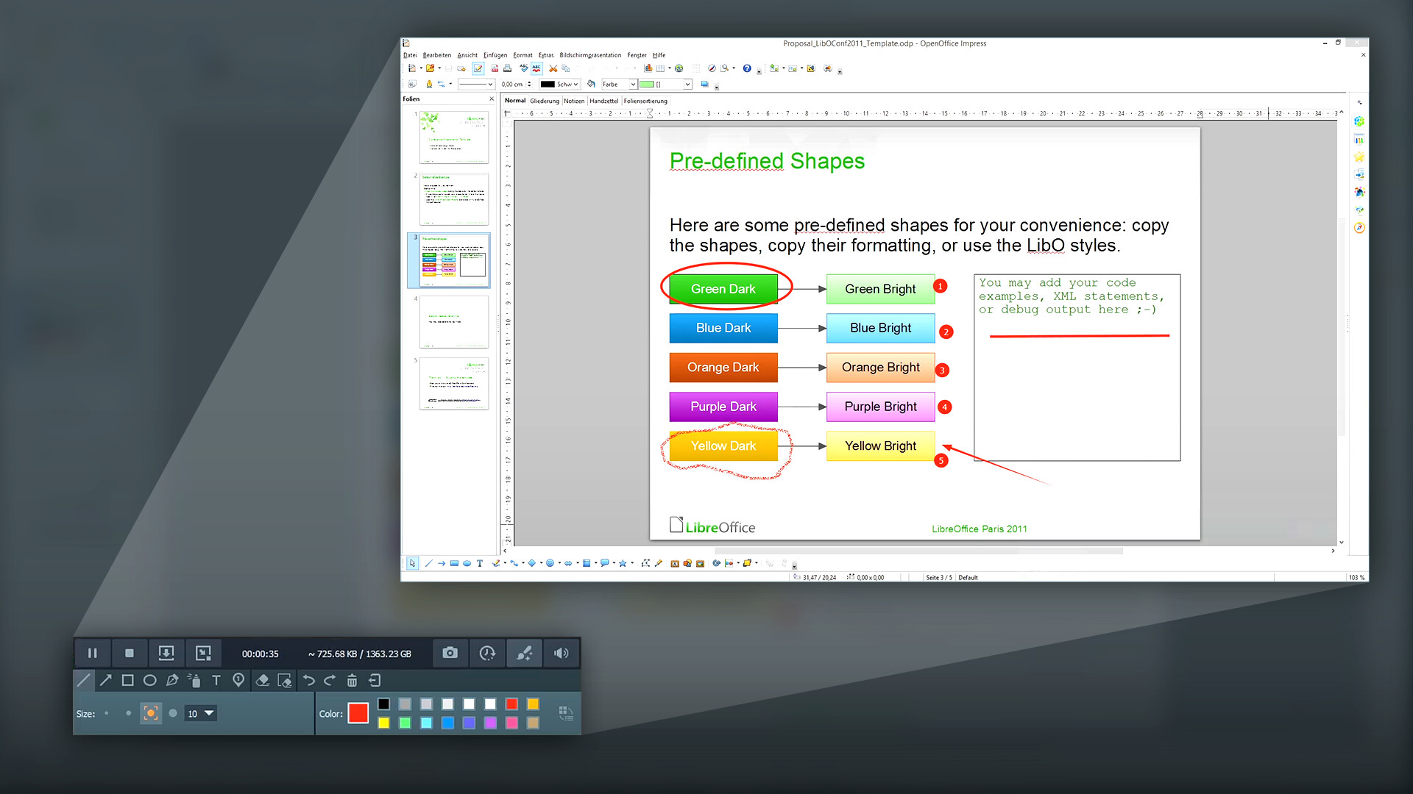Switch to the Foliensortierung tab
The width and height of the screenshot is (1413, 794).
pyautogui.click(x=645, y=101)
